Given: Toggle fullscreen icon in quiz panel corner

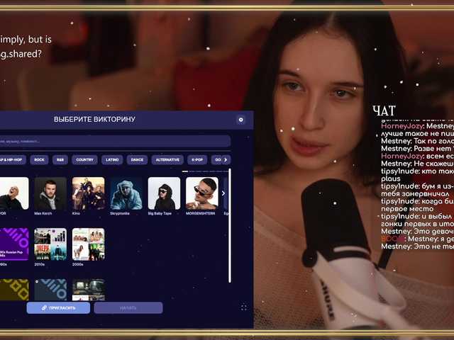Looking at the screenshot, I should click(x=244, y=307).
